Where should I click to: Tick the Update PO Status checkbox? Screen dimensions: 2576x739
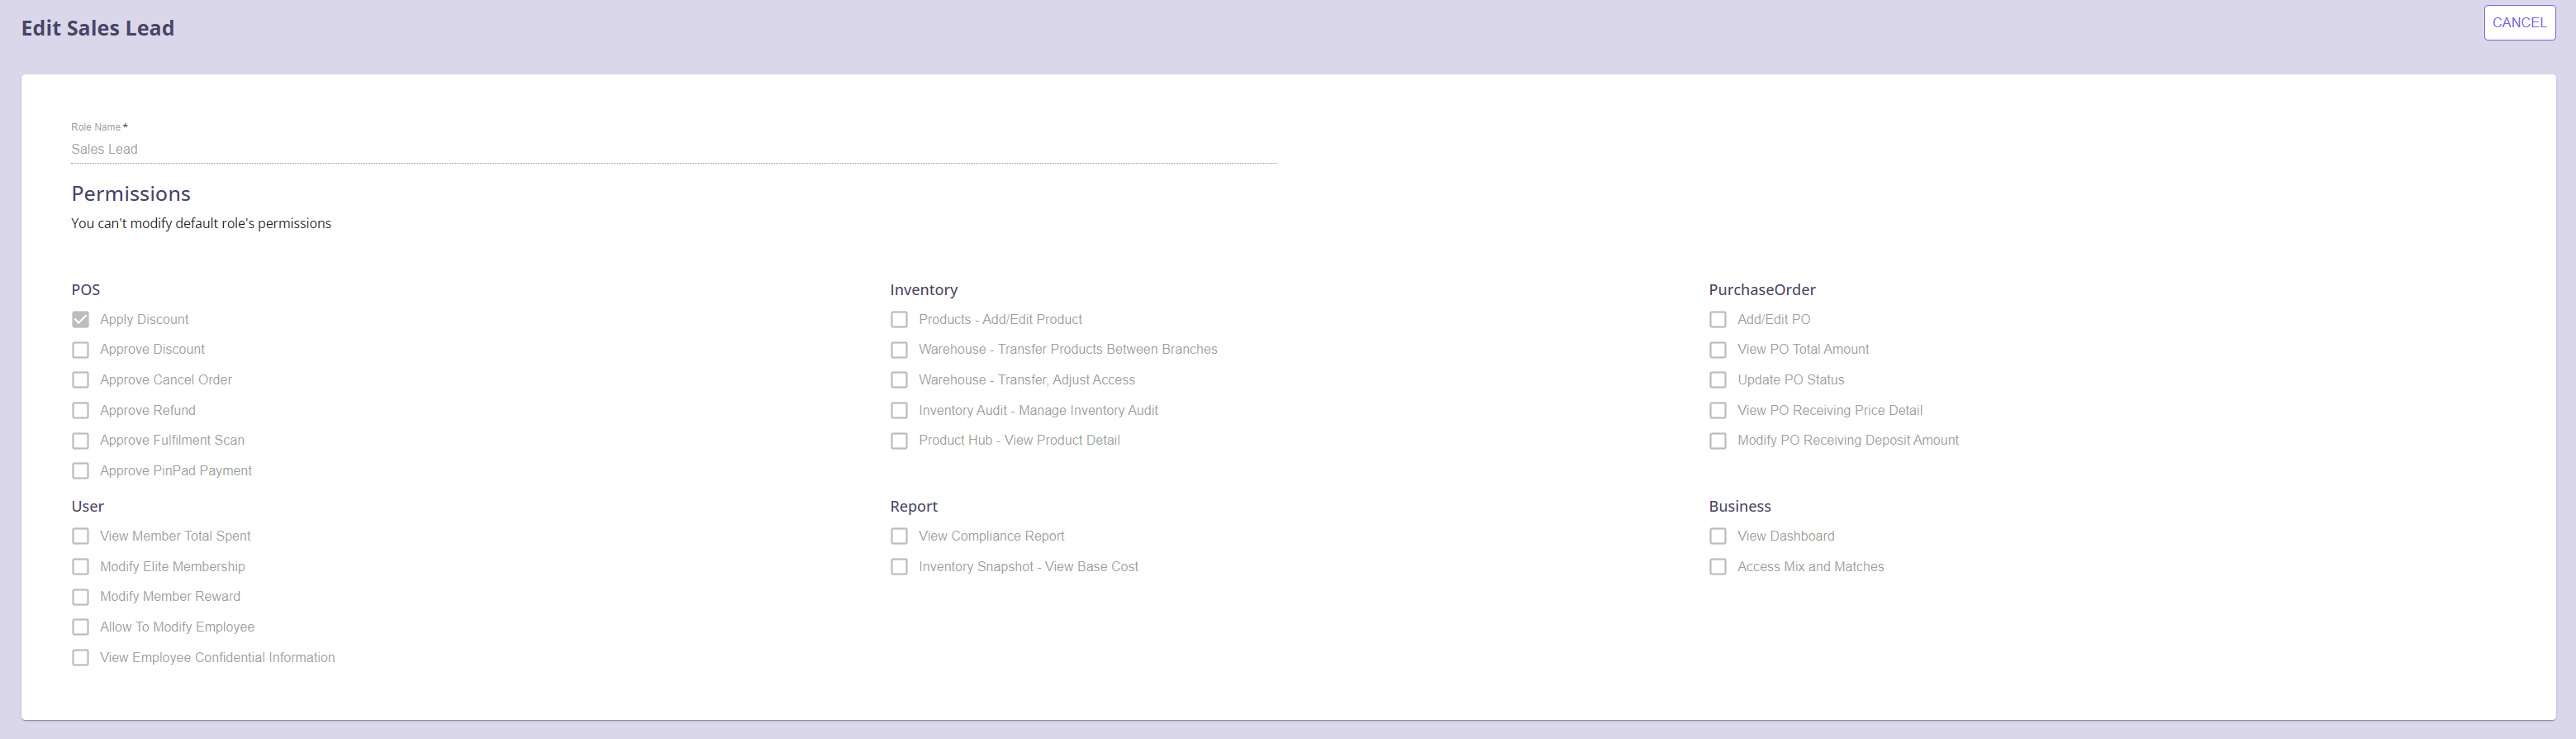pos(1718,380)
